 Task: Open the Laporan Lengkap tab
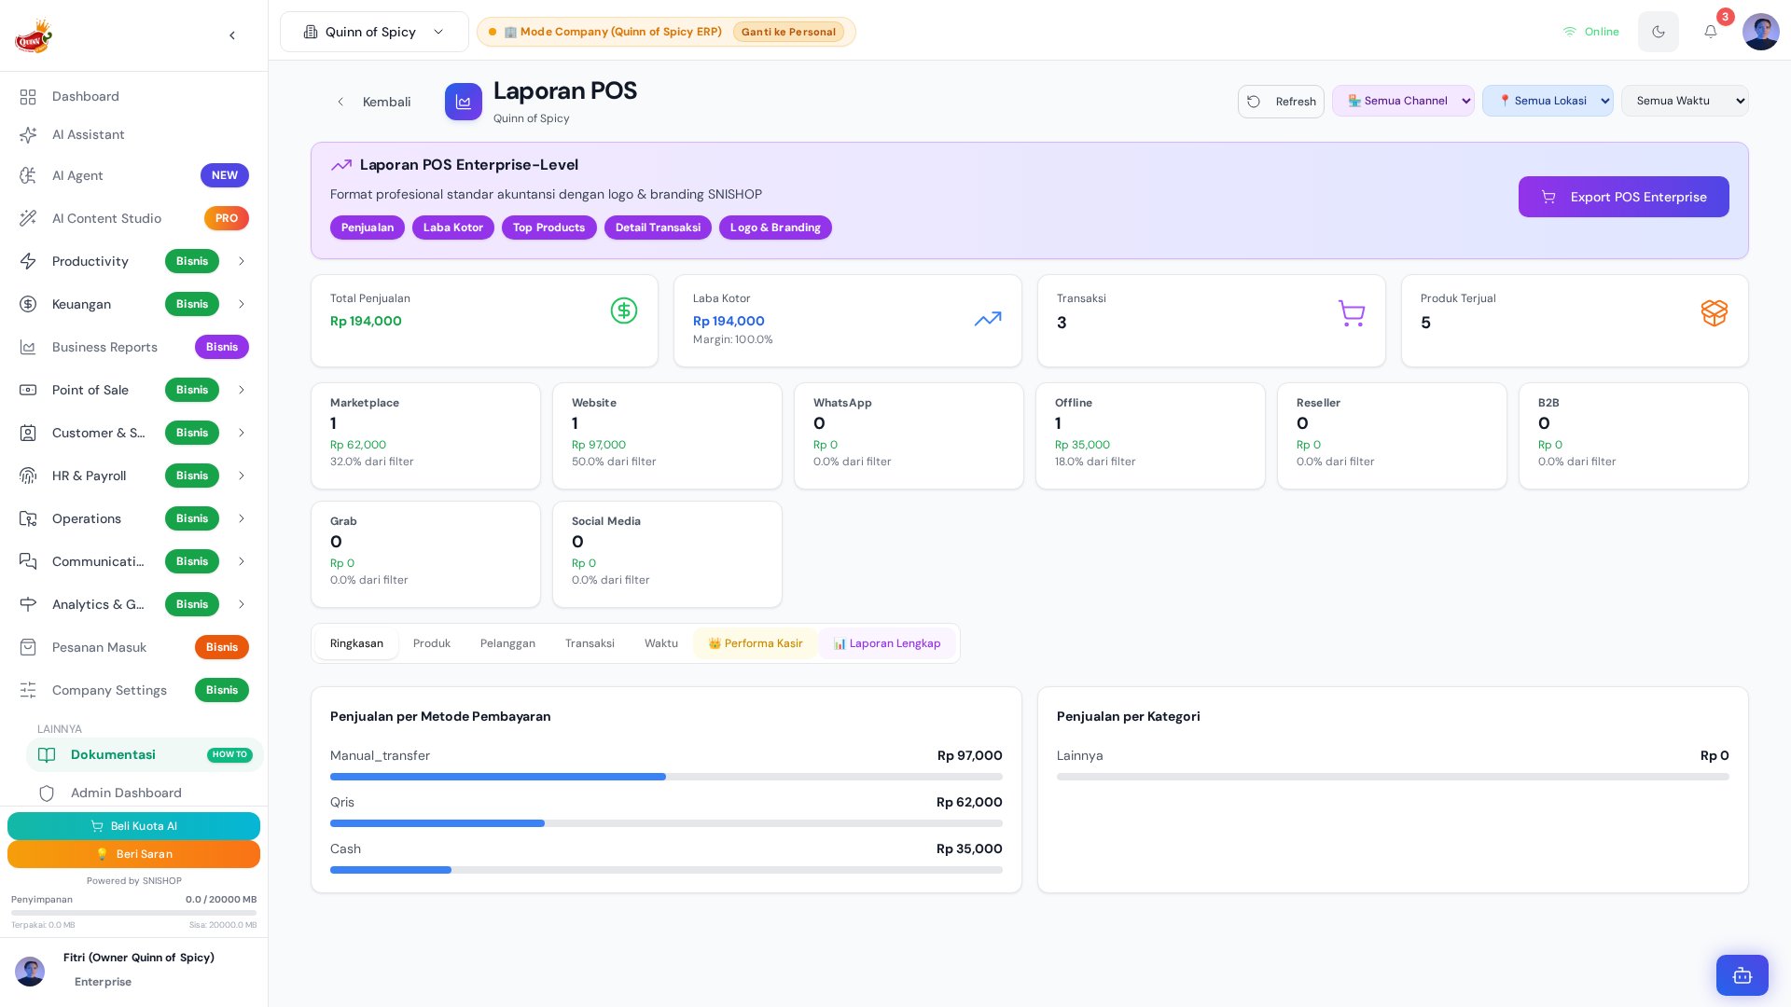click(887, 643)
